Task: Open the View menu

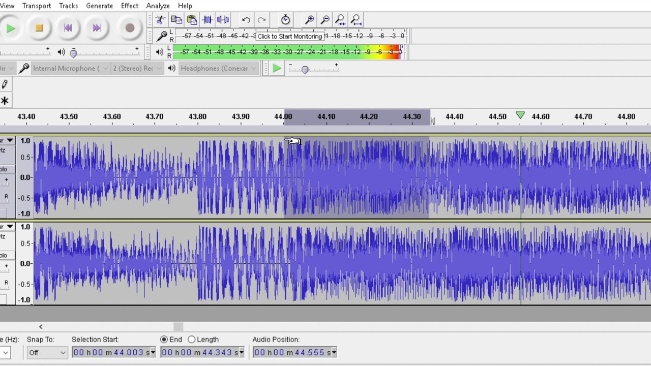Action: [7, 6]
